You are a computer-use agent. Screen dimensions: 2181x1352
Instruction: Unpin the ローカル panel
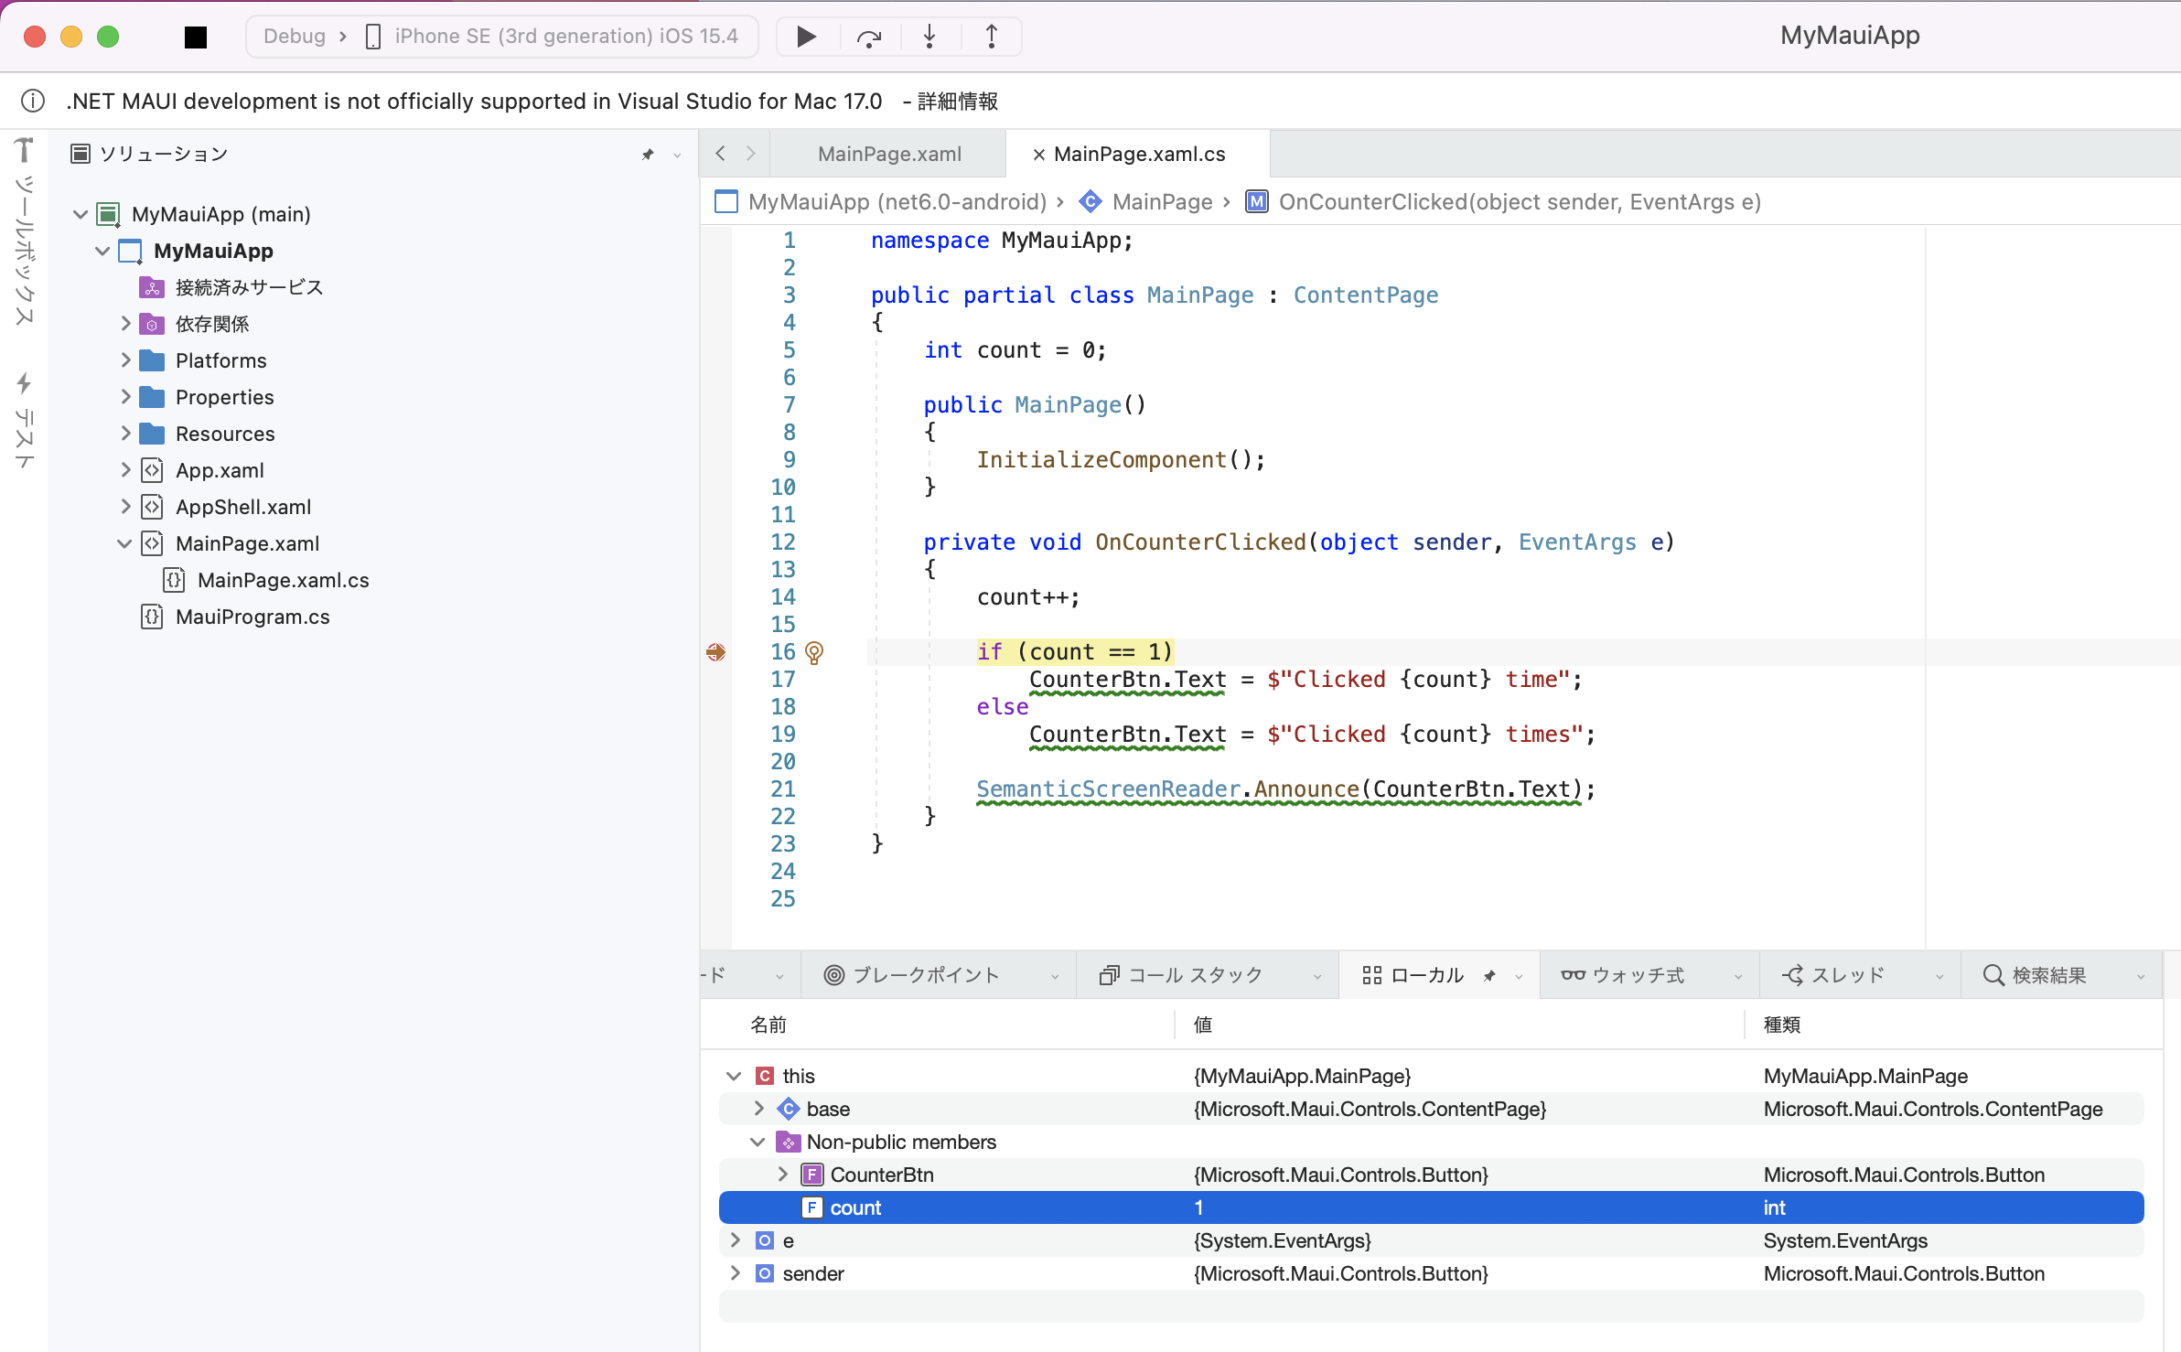pos(1489,975)
